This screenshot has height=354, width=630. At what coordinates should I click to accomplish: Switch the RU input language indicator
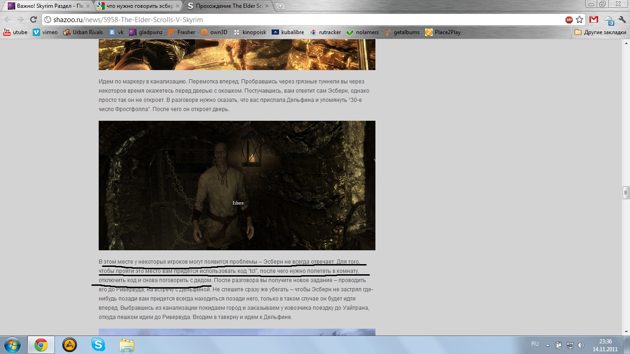535,344
